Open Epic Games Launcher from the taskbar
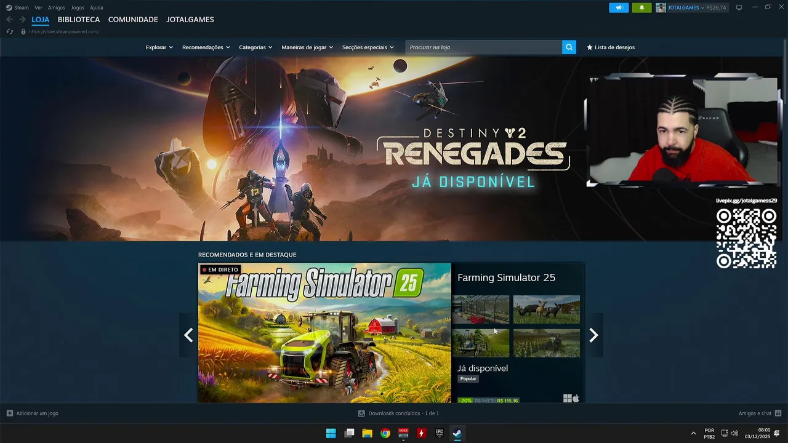Screen dimensions: 788x443 click(439, 433)
